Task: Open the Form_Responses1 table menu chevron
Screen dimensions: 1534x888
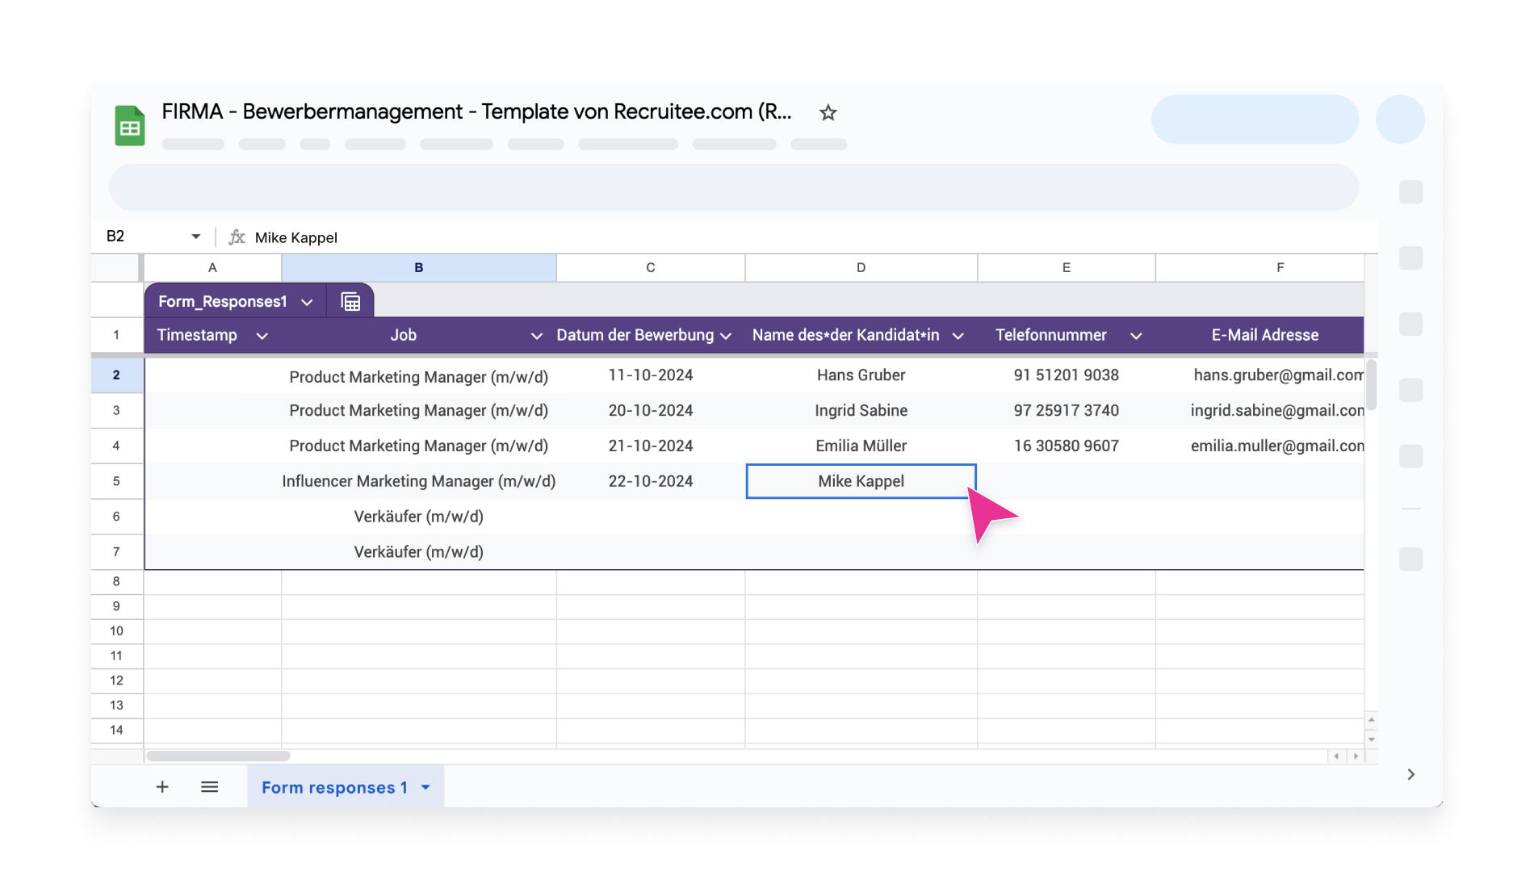Action: click(307, 301)
